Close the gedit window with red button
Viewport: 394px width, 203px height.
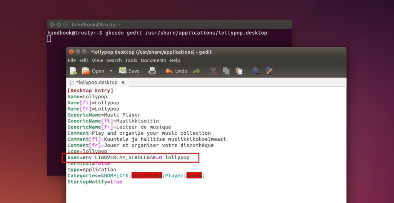[x=71, y=52]
